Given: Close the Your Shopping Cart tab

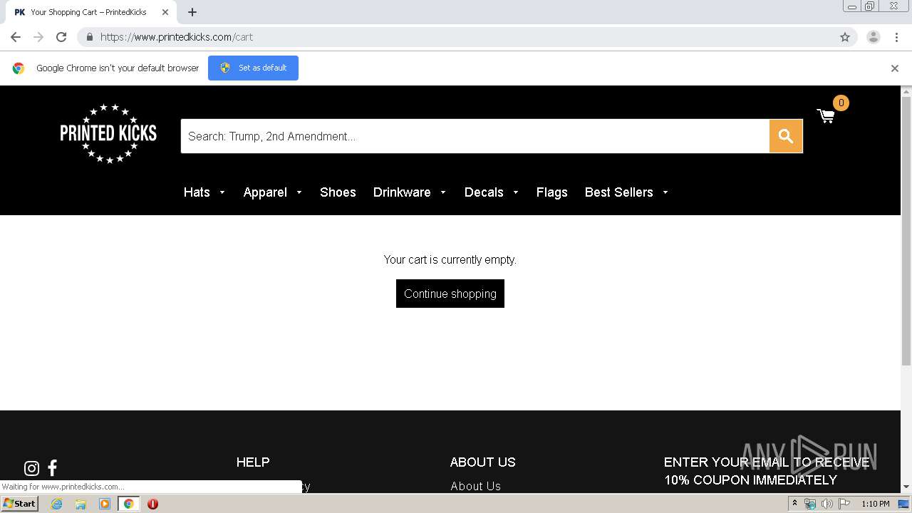Looking at the screenshot, I should (x=165, y=12).
